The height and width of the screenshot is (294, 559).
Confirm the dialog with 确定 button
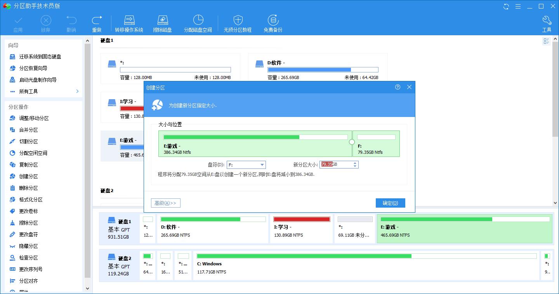point(390,203)
